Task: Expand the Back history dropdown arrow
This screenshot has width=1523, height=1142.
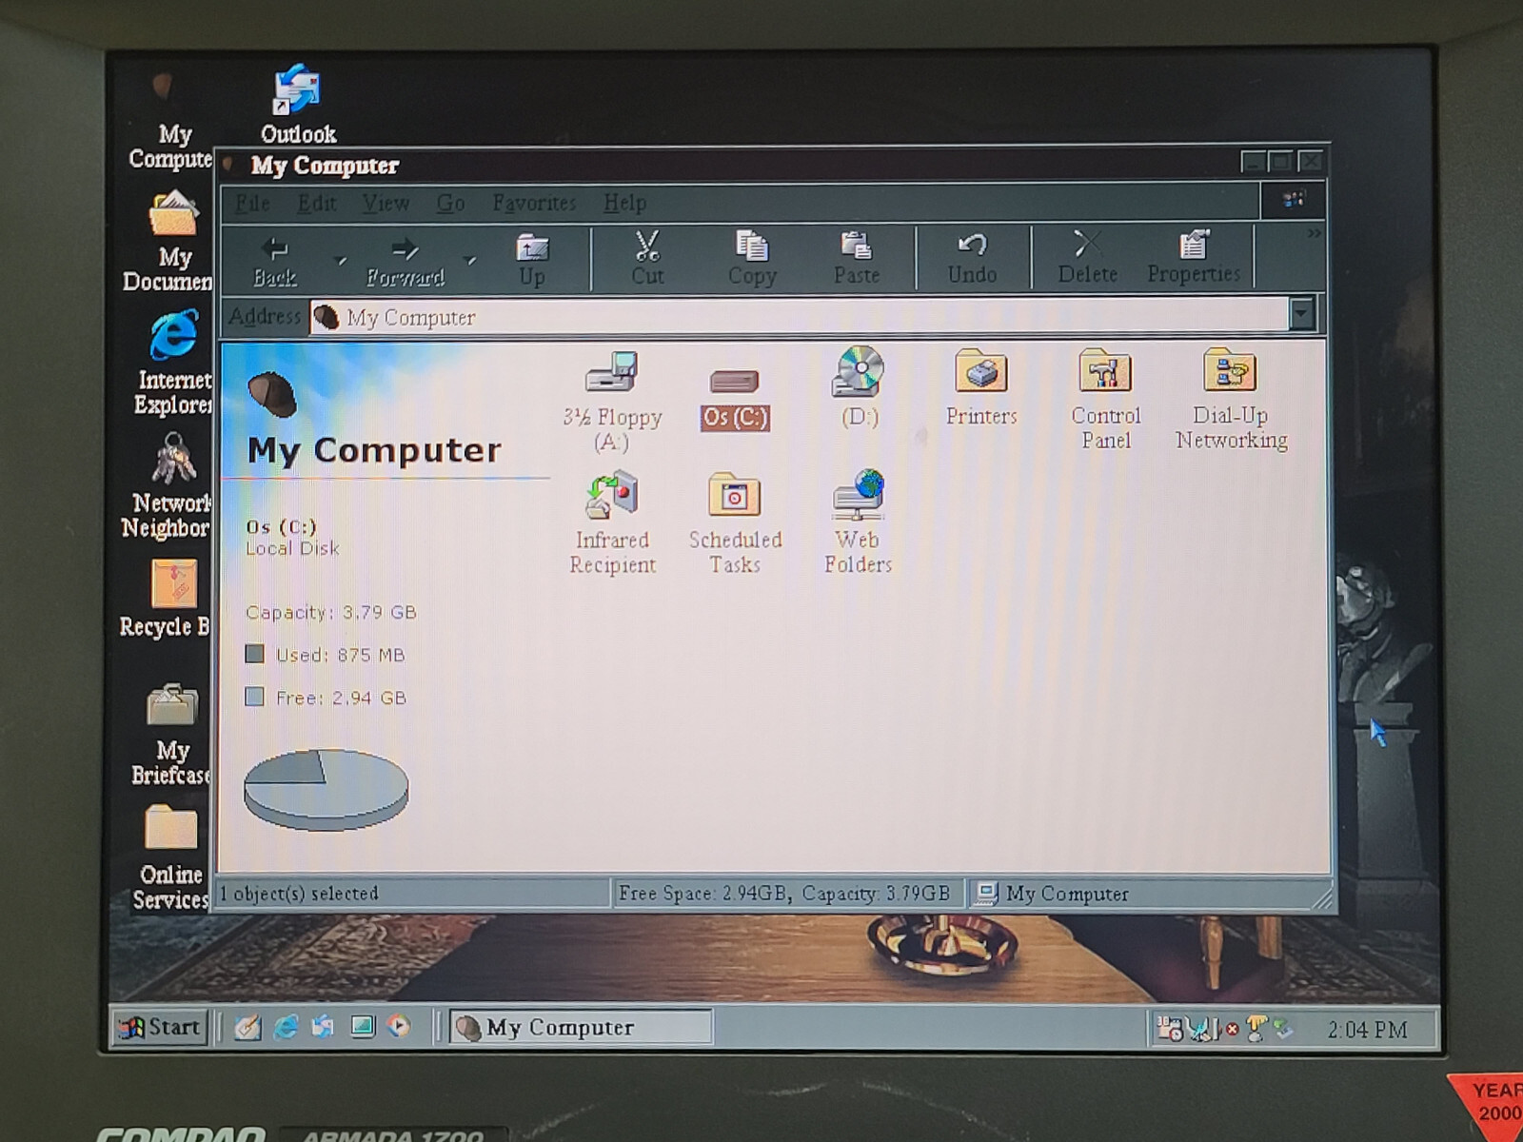Action: pos(342,260)
